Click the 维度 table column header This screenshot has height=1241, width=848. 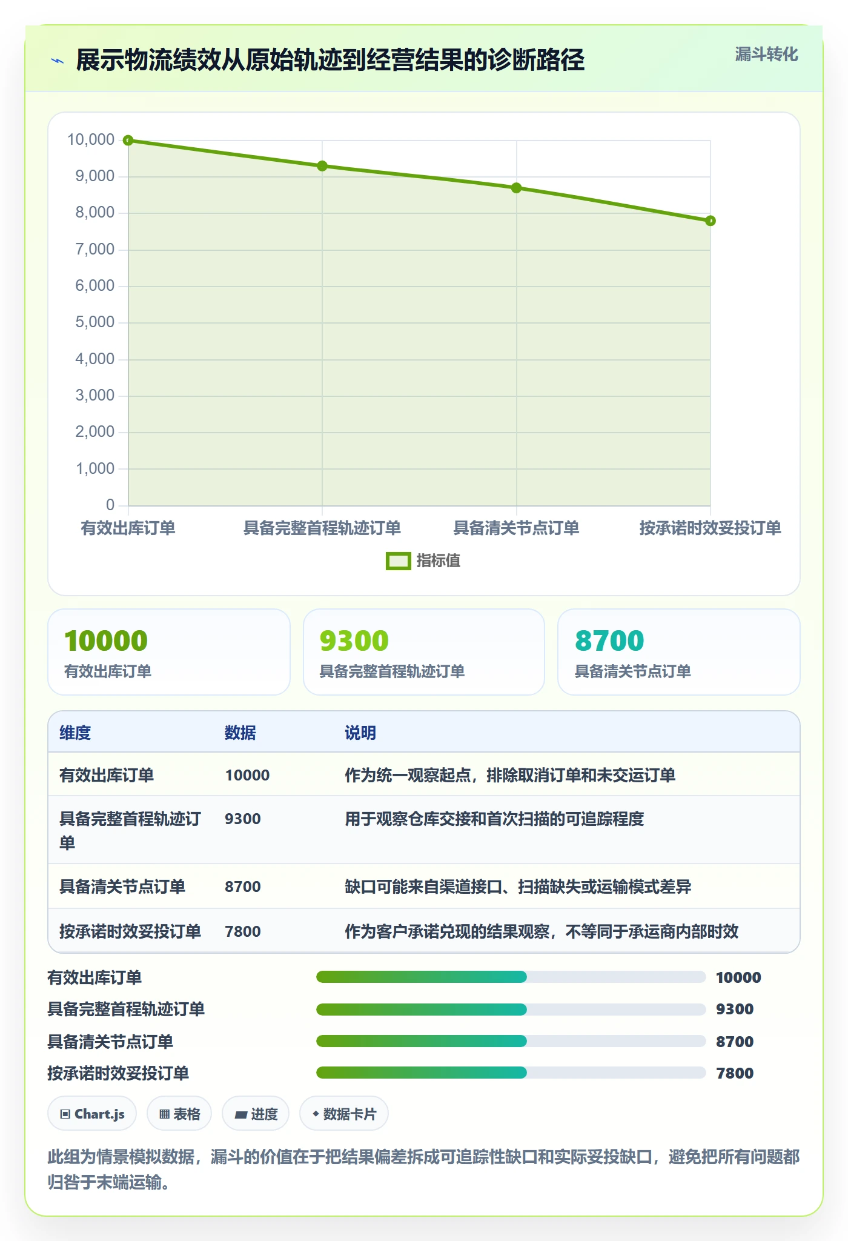75,733
